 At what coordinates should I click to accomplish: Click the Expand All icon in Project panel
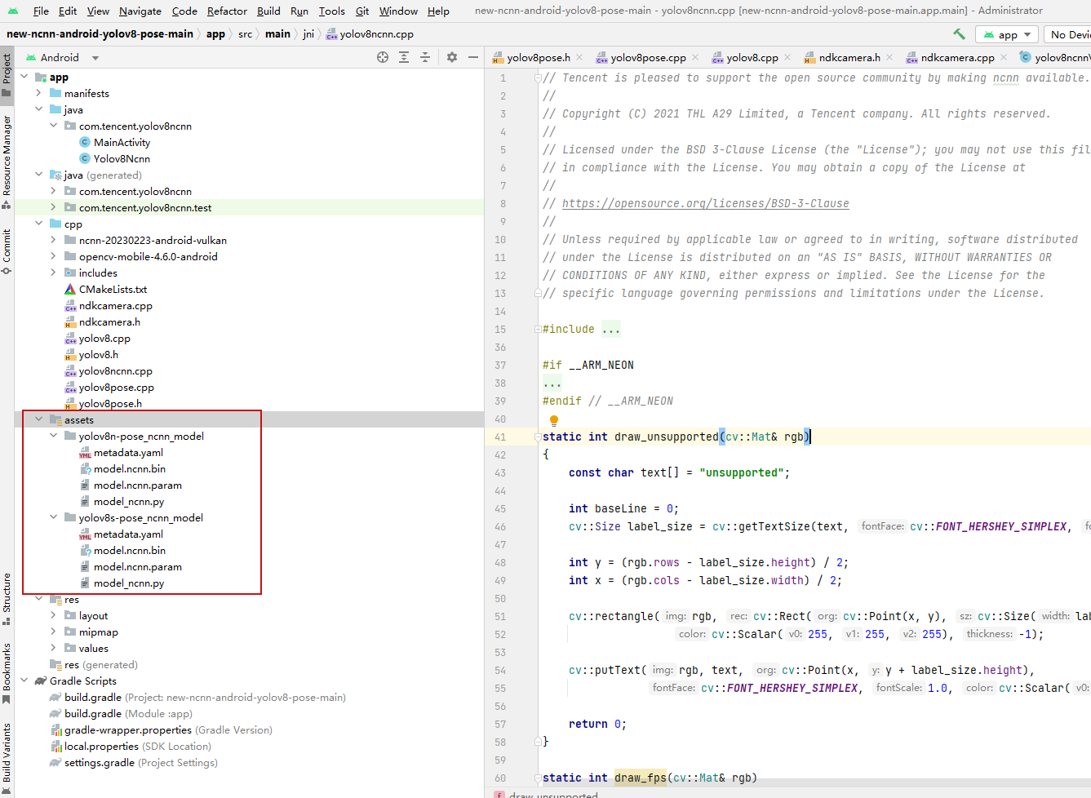(404, 57)
